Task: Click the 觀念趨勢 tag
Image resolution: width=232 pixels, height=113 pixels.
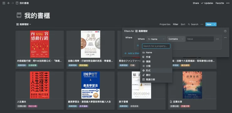Action: coord(185,65)
